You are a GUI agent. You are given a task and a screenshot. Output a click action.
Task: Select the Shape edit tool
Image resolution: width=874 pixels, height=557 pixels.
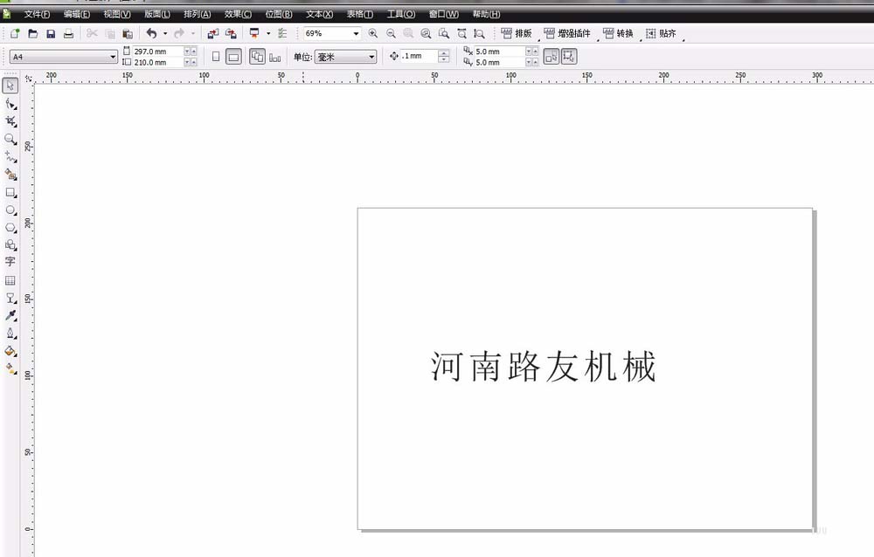(x=10, y=104)
